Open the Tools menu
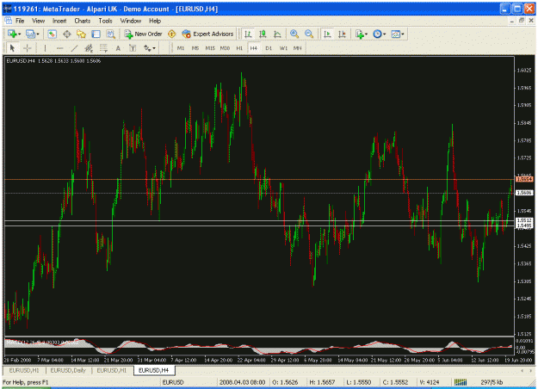The image size is (538, 389). (105, 21)
